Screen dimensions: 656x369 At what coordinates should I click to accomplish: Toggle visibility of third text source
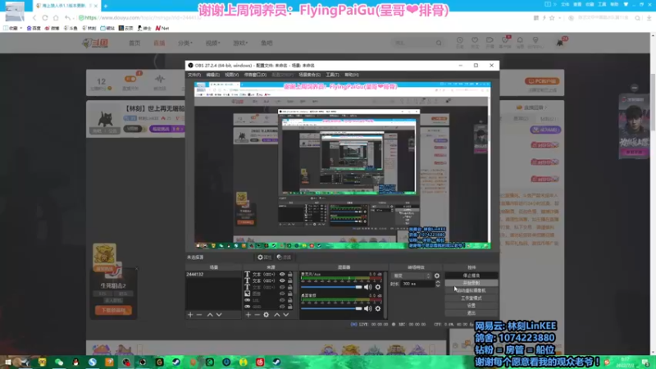click(x=282, y=288)
